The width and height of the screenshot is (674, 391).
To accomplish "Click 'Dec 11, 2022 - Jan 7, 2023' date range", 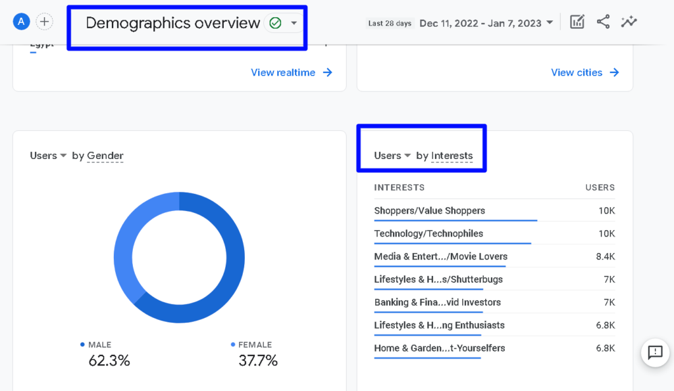I will point(480,23).
